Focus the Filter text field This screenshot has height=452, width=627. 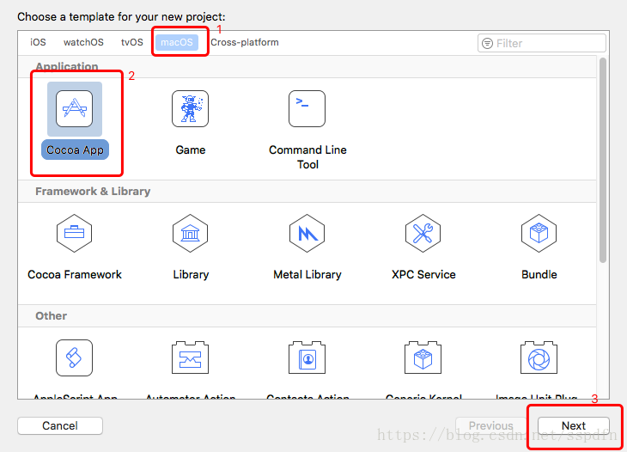542,43
